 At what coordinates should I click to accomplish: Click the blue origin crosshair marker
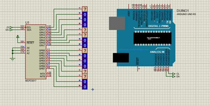tap(93, 89)
